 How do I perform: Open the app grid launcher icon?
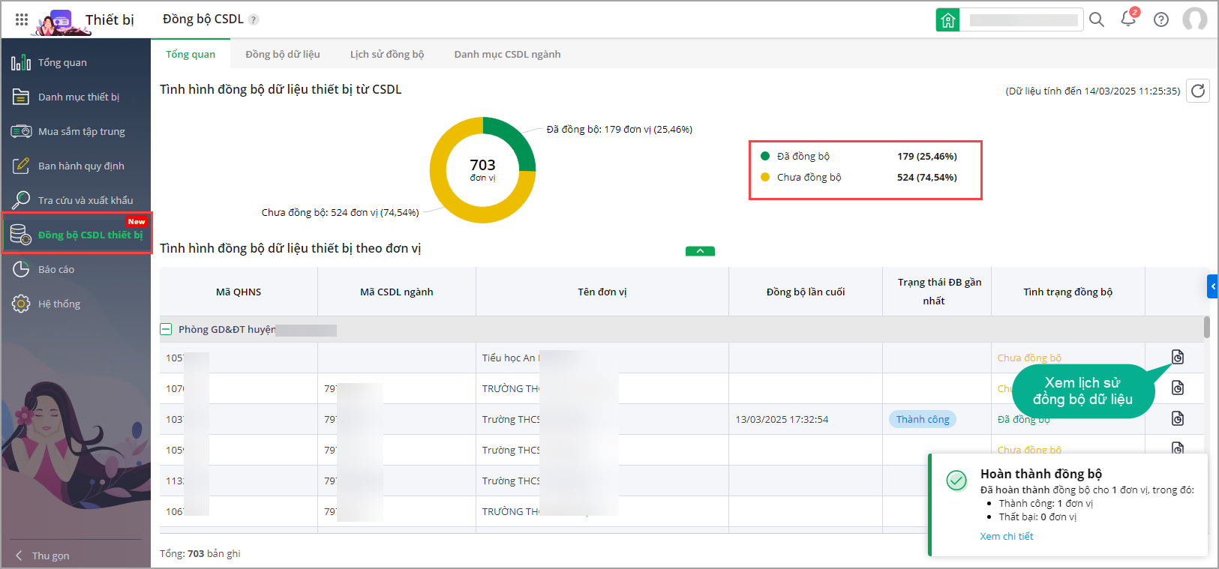coord(22,19)
